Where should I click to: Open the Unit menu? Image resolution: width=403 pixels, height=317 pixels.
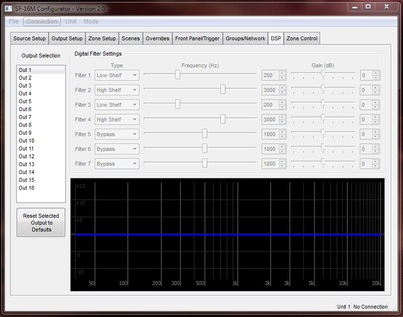(x=71, y=21)
